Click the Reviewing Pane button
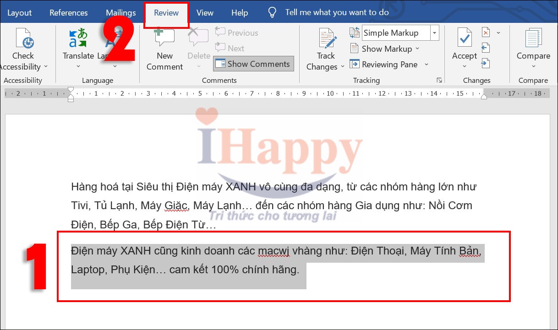 (384, 65)
